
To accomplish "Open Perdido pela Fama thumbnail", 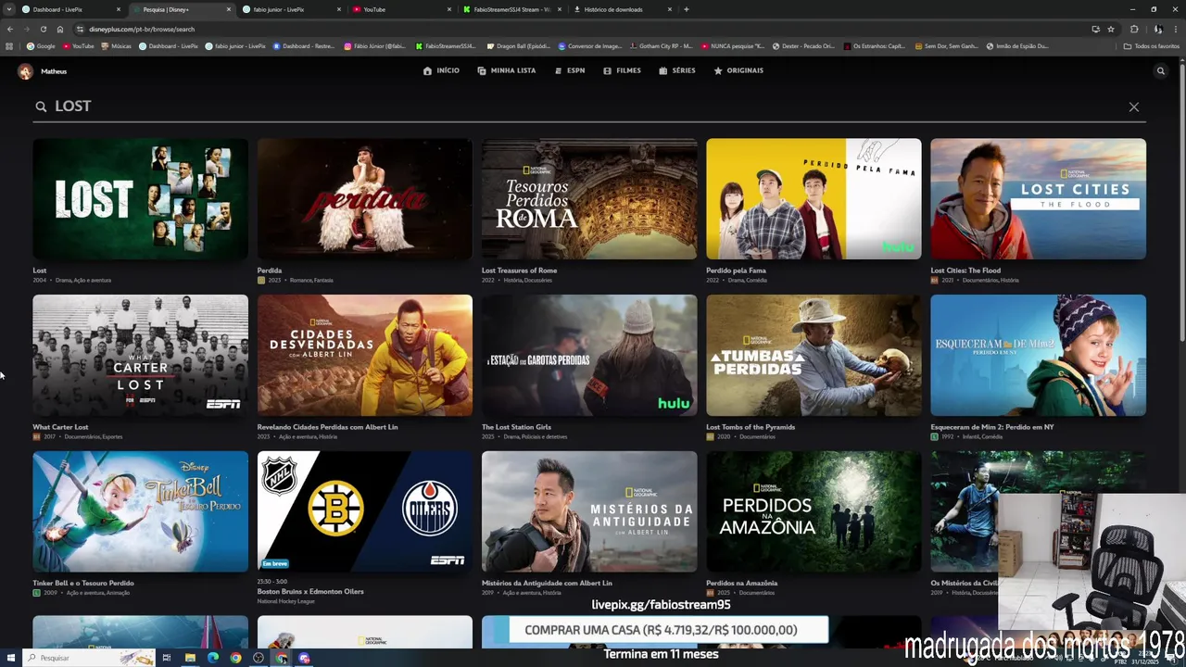I will click(x=814, y=199).
